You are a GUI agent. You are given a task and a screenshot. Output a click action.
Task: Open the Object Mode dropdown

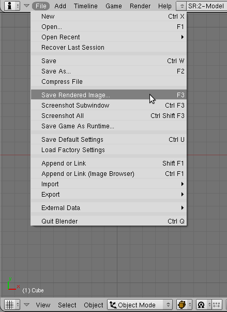(140, 305)
